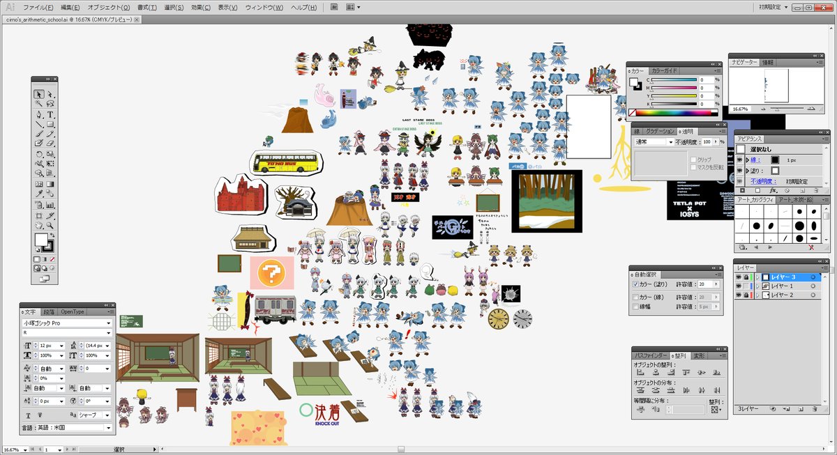This screenshot has width=837, height=455.
Task: Open the font style dropdown showing R
Action: tap(67, 333)
